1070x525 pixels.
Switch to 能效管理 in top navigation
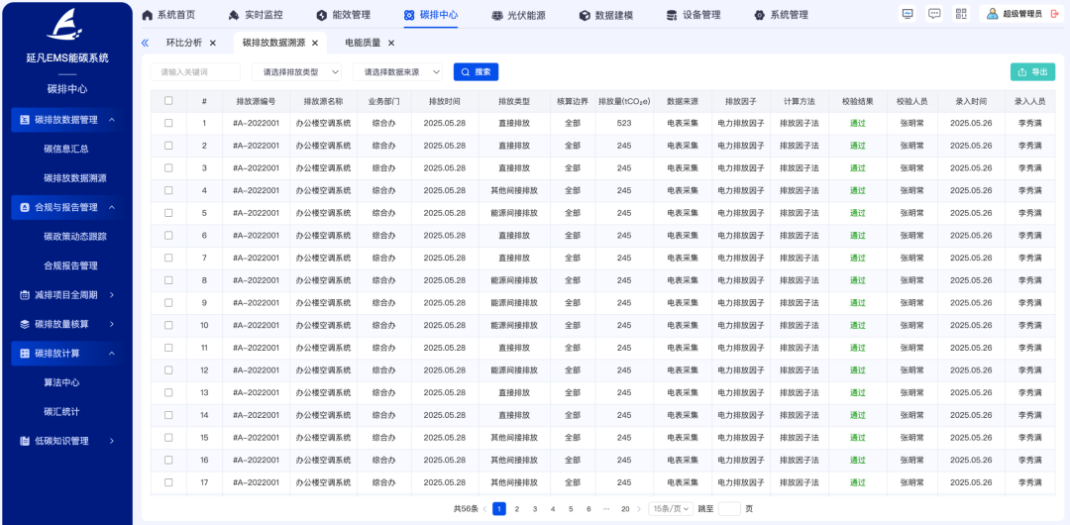pyautogui.click(x=343, y=15)
